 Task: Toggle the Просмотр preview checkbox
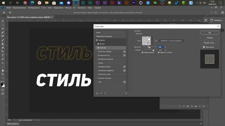204,47
